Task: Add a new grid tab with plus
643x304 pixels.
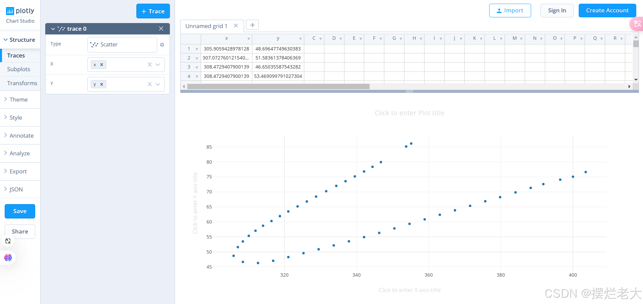Action: coord(252,25)
